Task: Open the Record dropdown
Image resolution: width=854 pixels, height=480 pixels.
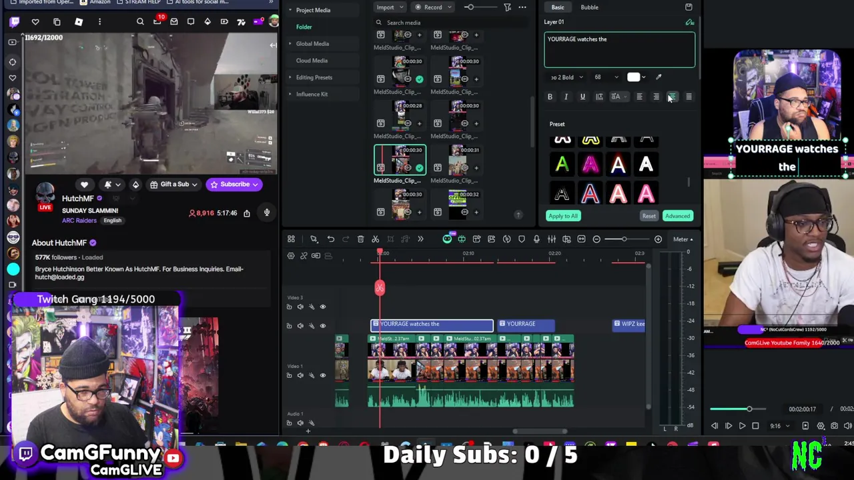Action: 434,7
